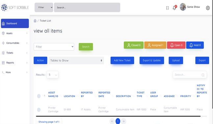Expand Tickets submenu chevron
The width and height of the screenshot is (213, 124).
(27, 53)
